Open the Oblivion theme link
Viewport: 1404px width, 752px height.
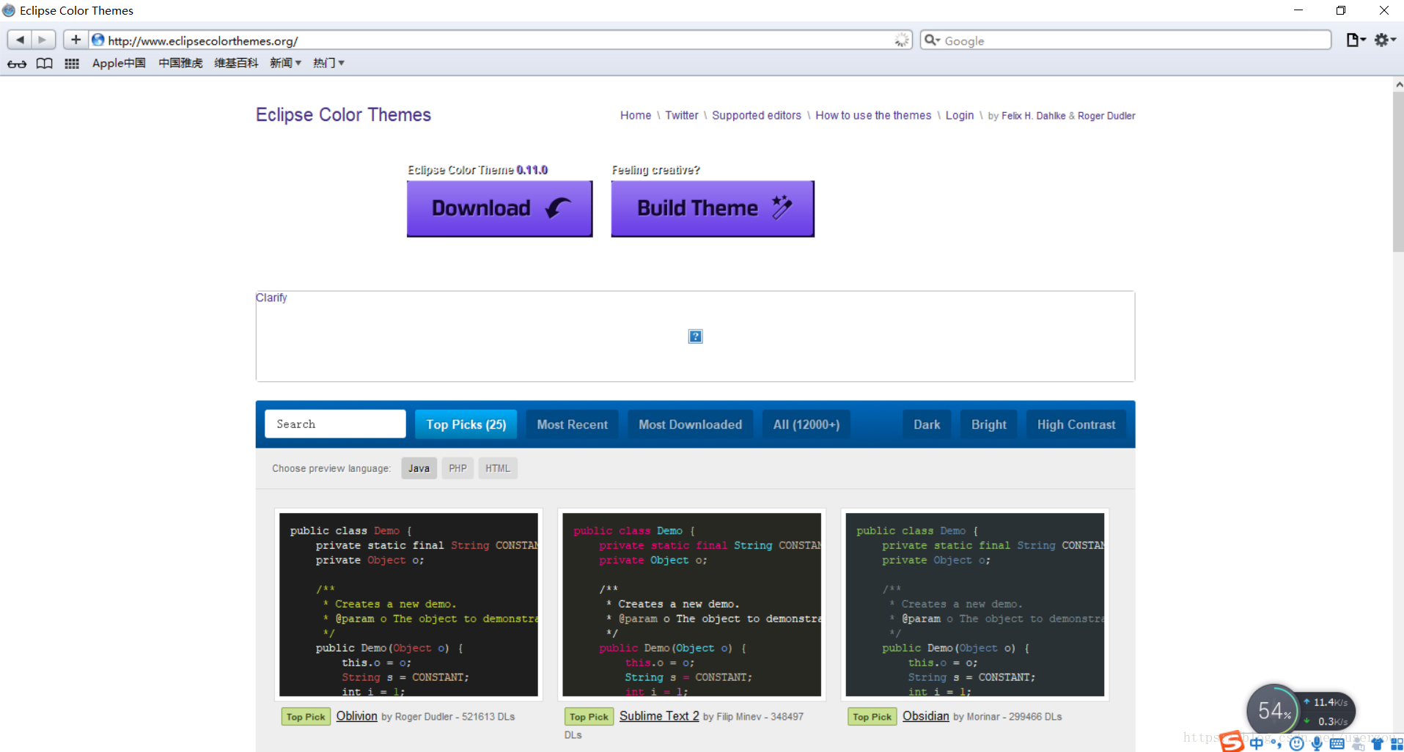(x=356, y=716)
